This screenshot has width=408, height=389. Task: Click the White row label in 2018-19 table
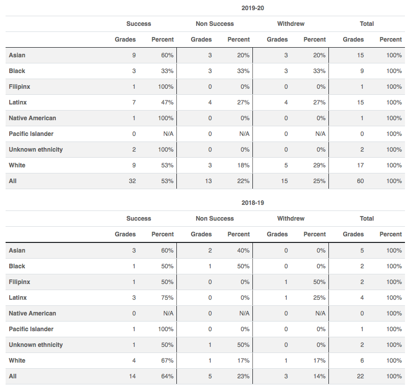click(x=17, y=361)
